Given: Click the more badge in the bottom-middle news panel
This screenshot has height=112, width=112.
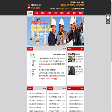Looking at the screenshot, I should pos(65,88).
